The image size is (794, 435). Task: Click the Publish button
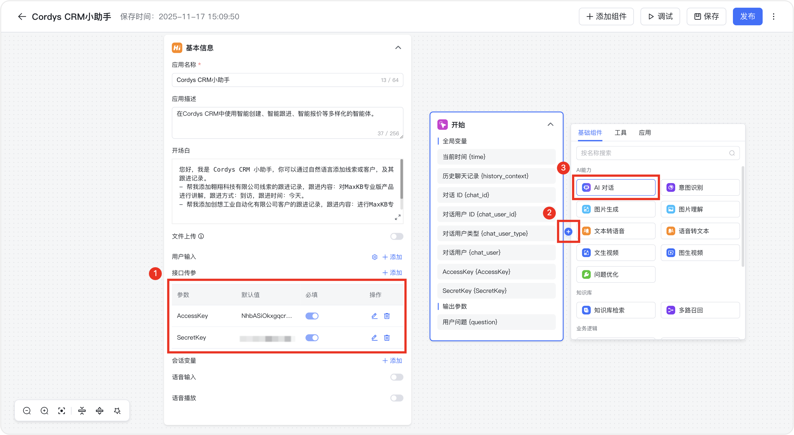pyautogui.click(x=747, y=17)
